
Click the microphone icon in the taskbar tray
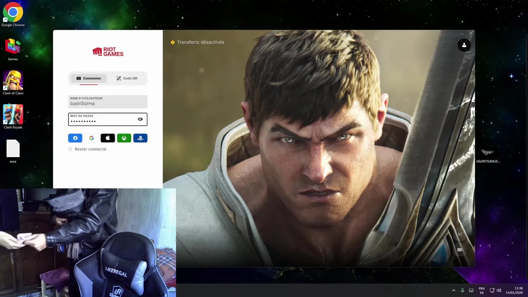coord(462,290)
